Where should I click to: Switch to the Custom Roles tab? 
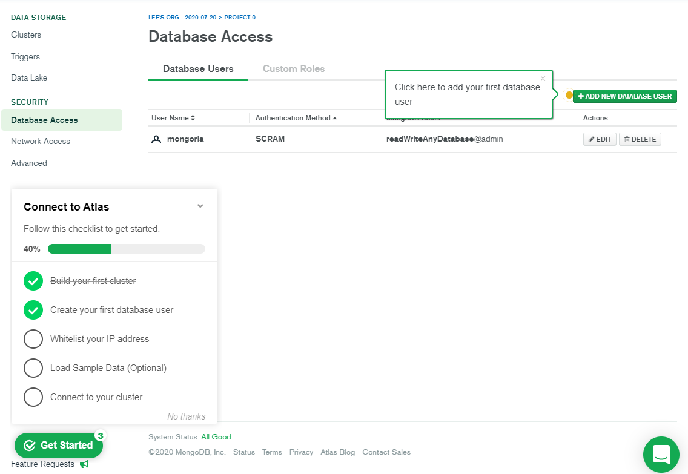pos(294,69)
